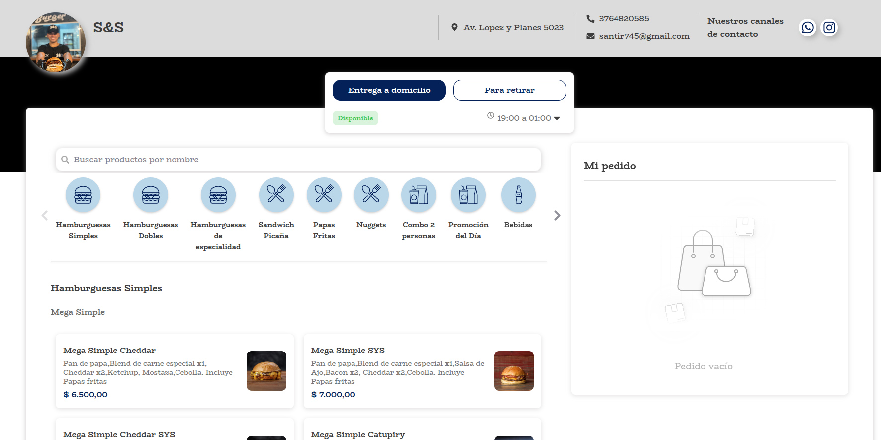Select the Nuggets label
This screenshot has width=881, height=440.
click(371, 225)
